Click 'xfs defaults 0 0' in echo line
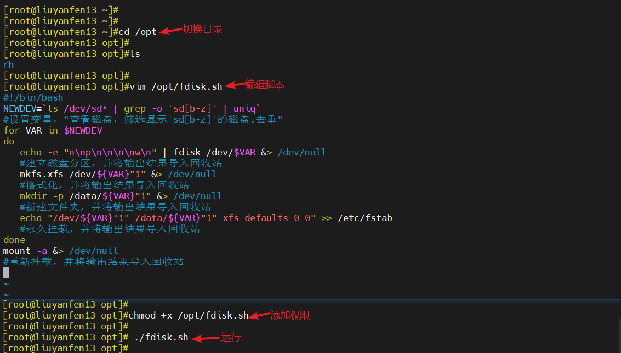This screenshot has height=353, width=621. (266, 218)
